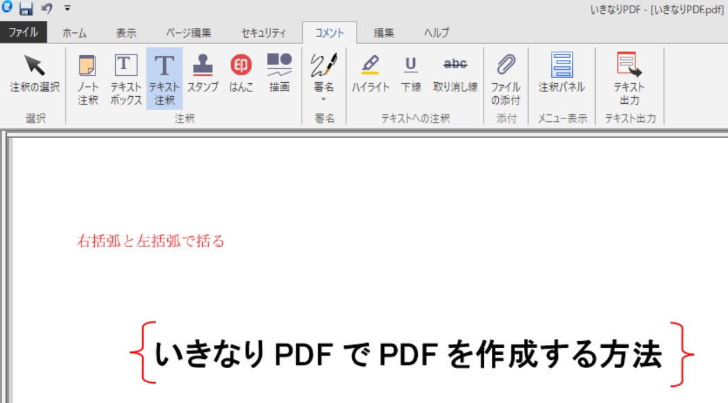Select the コメント tab
728x403 pixels.
(x=330, y=33)
